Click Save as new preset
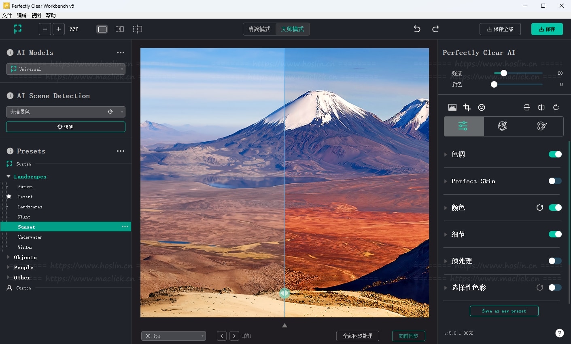The image size is (571, 344). coord(504,311)
